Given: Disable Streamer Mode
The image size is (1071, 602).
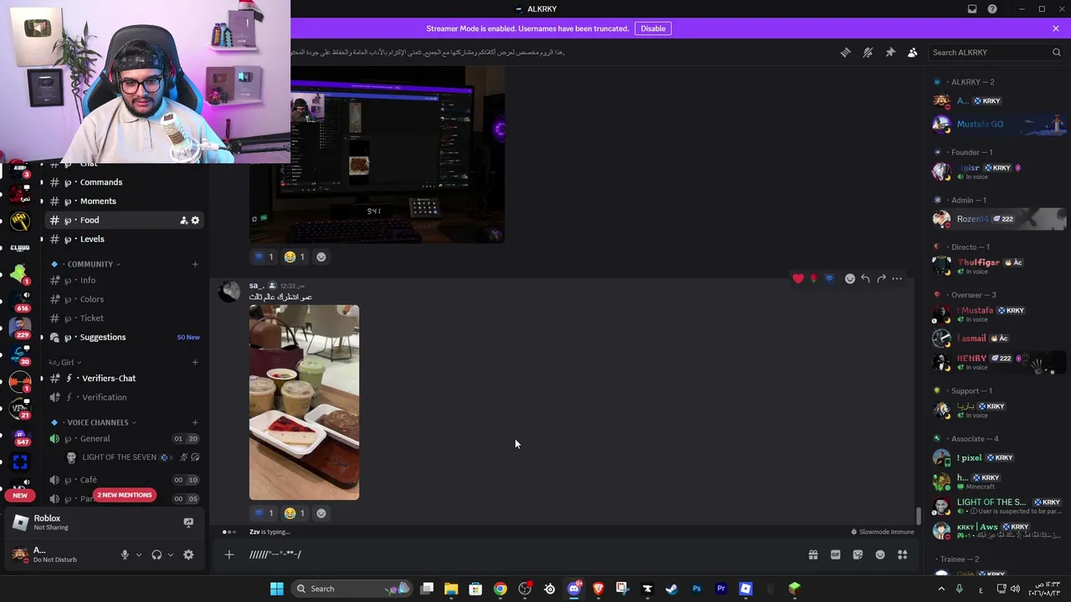Looking at the screenshot, I should pyautogui.click(x=653, y=28).
